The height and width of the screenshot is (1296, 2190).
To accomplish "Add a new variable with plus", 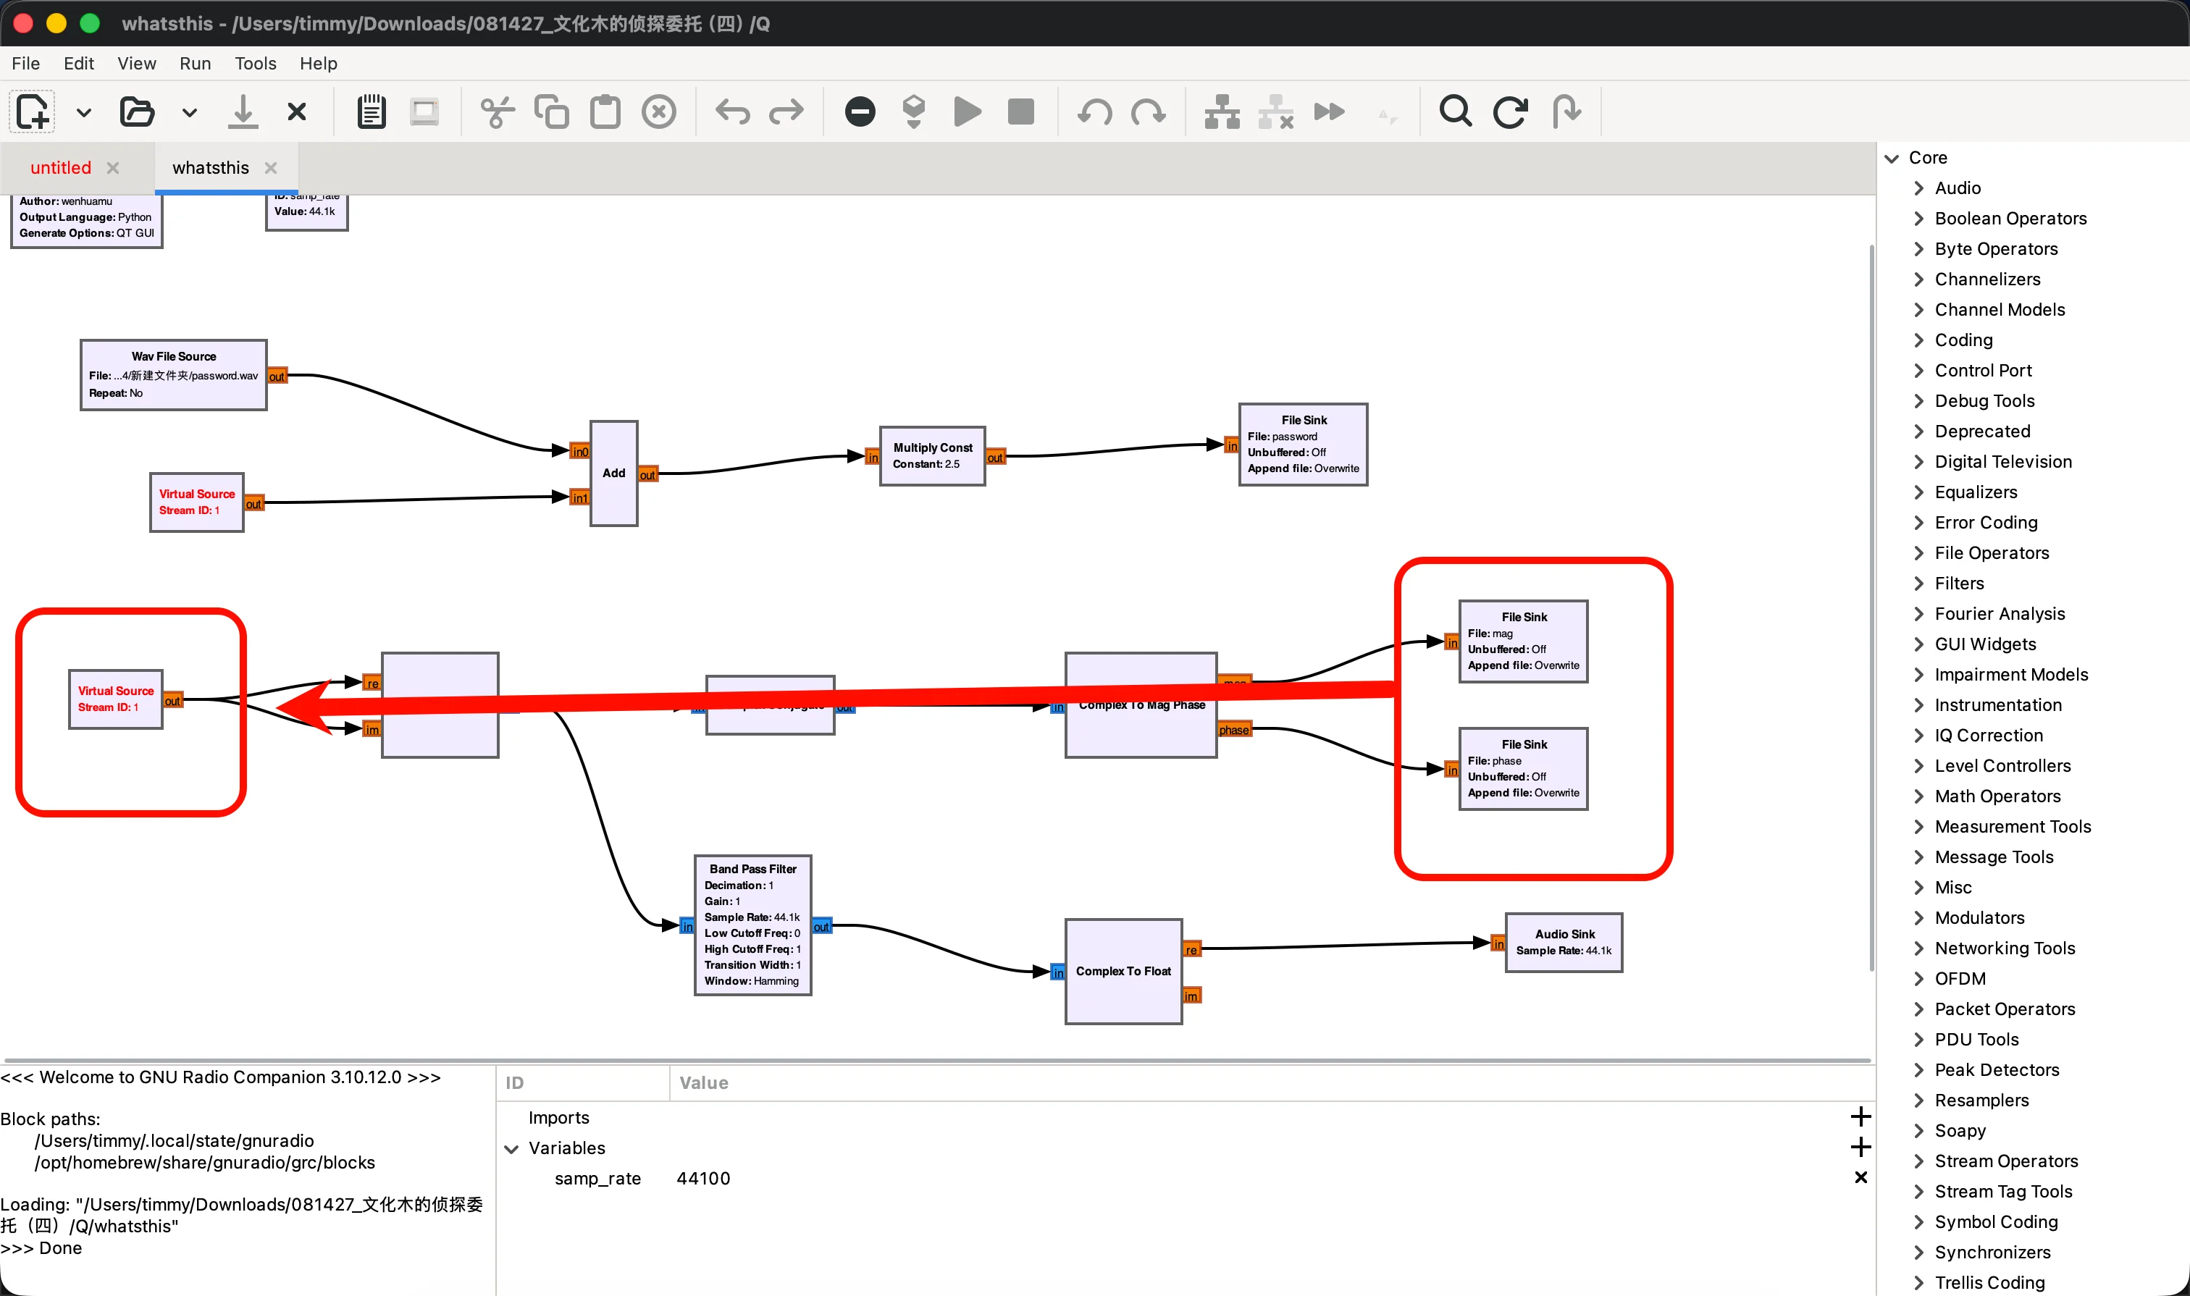I will (1860, 1147).
